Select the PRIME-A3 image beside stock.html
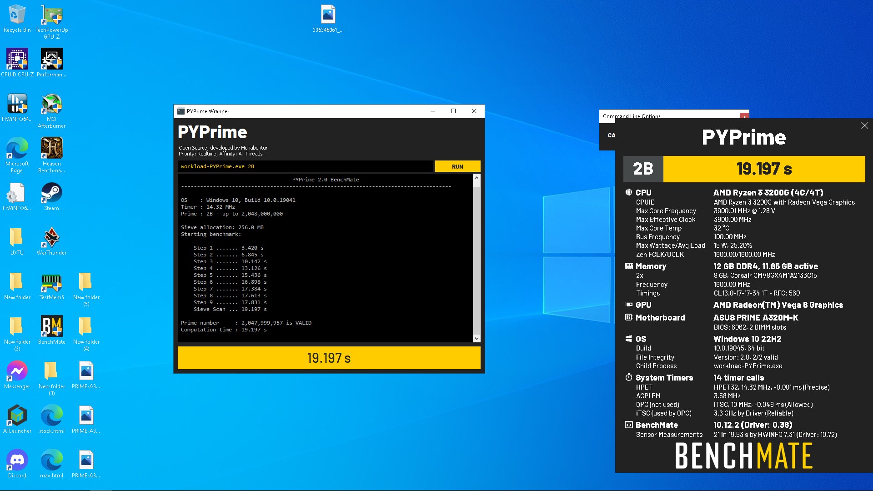The height and width of the screenshot is (491, 873). coord(86,419)
